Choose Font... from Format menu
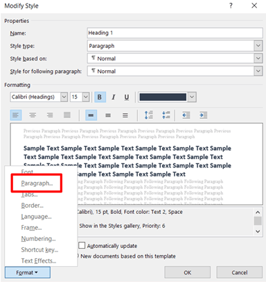 [x=27, y=172]
